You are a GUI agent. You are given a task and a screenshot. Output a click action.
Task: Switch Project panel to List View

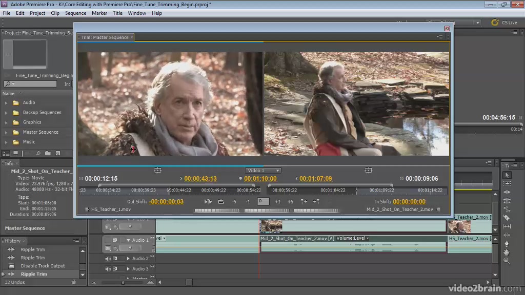click(x=6, y=153)
